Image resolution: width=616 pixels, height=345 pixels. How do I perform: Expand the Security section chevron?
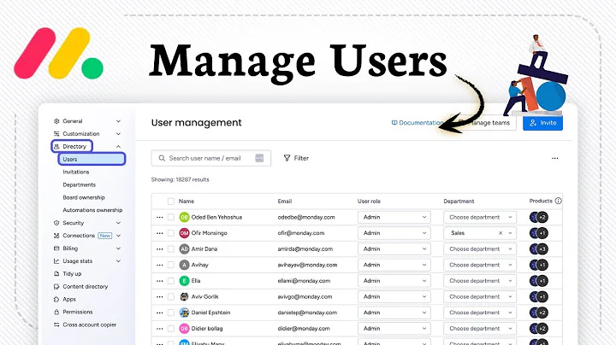pos(118,223)
